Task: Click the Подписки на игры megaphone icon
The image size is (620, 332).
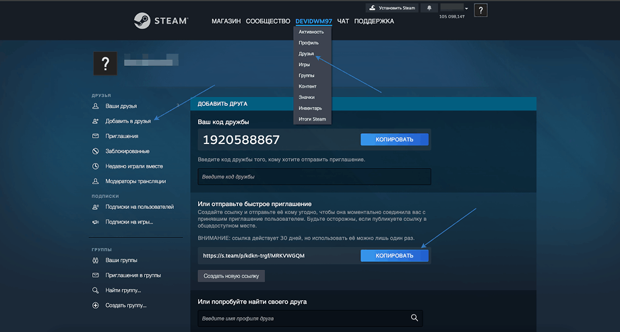Action: [95, 222]
